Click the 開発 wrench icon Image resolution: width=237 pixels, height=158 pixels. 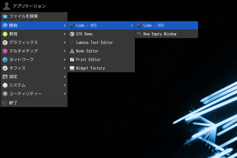5,26
